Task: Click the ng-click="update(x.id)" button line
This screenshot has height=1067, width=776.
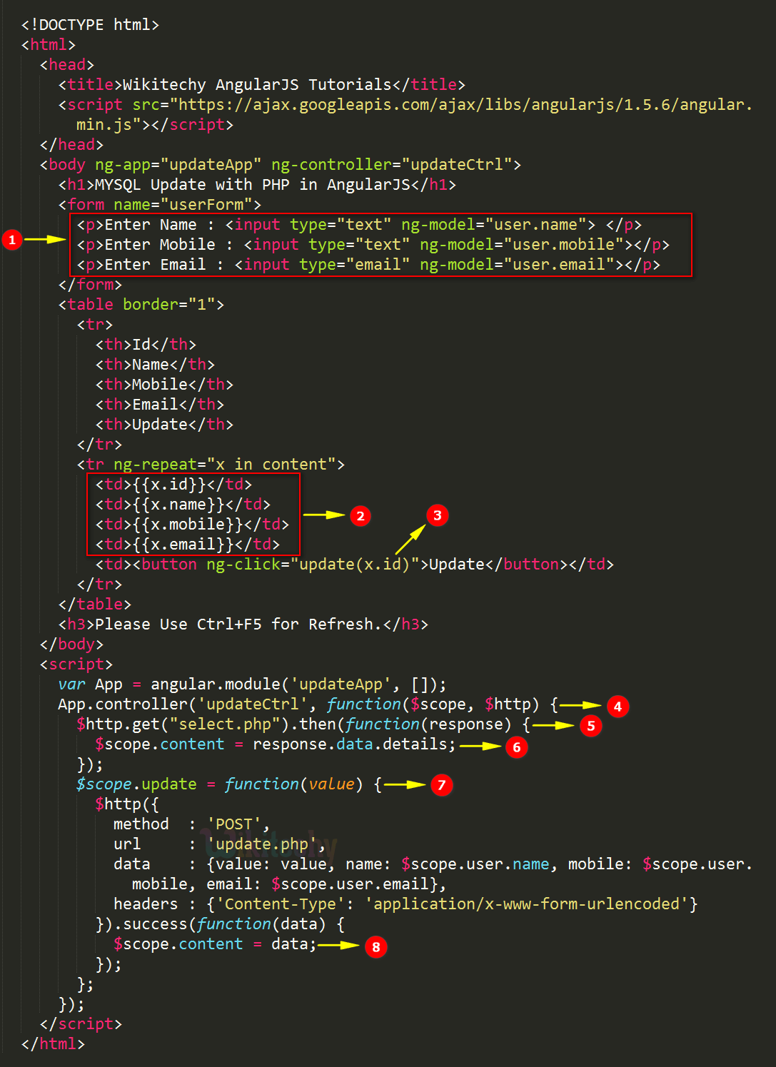Action: point(355,565)
